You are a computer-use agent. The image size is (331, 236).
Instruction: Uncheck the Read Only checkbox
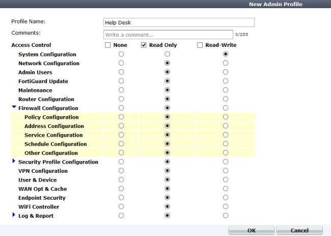[x=144, y=45]
